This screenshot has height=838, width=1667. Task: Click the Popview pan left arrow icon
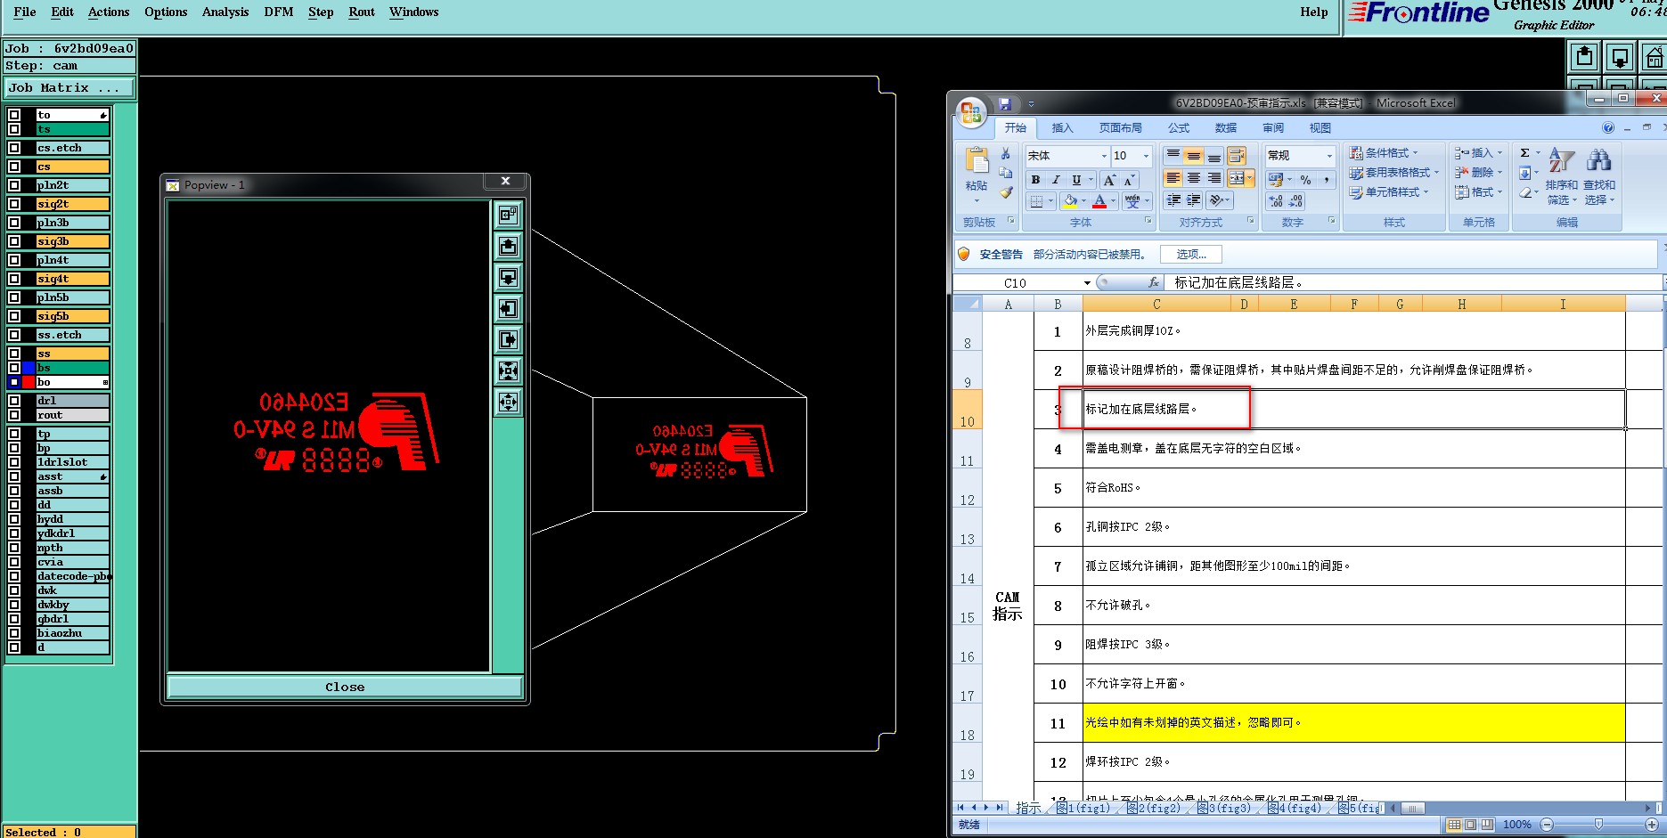[508, 308]
